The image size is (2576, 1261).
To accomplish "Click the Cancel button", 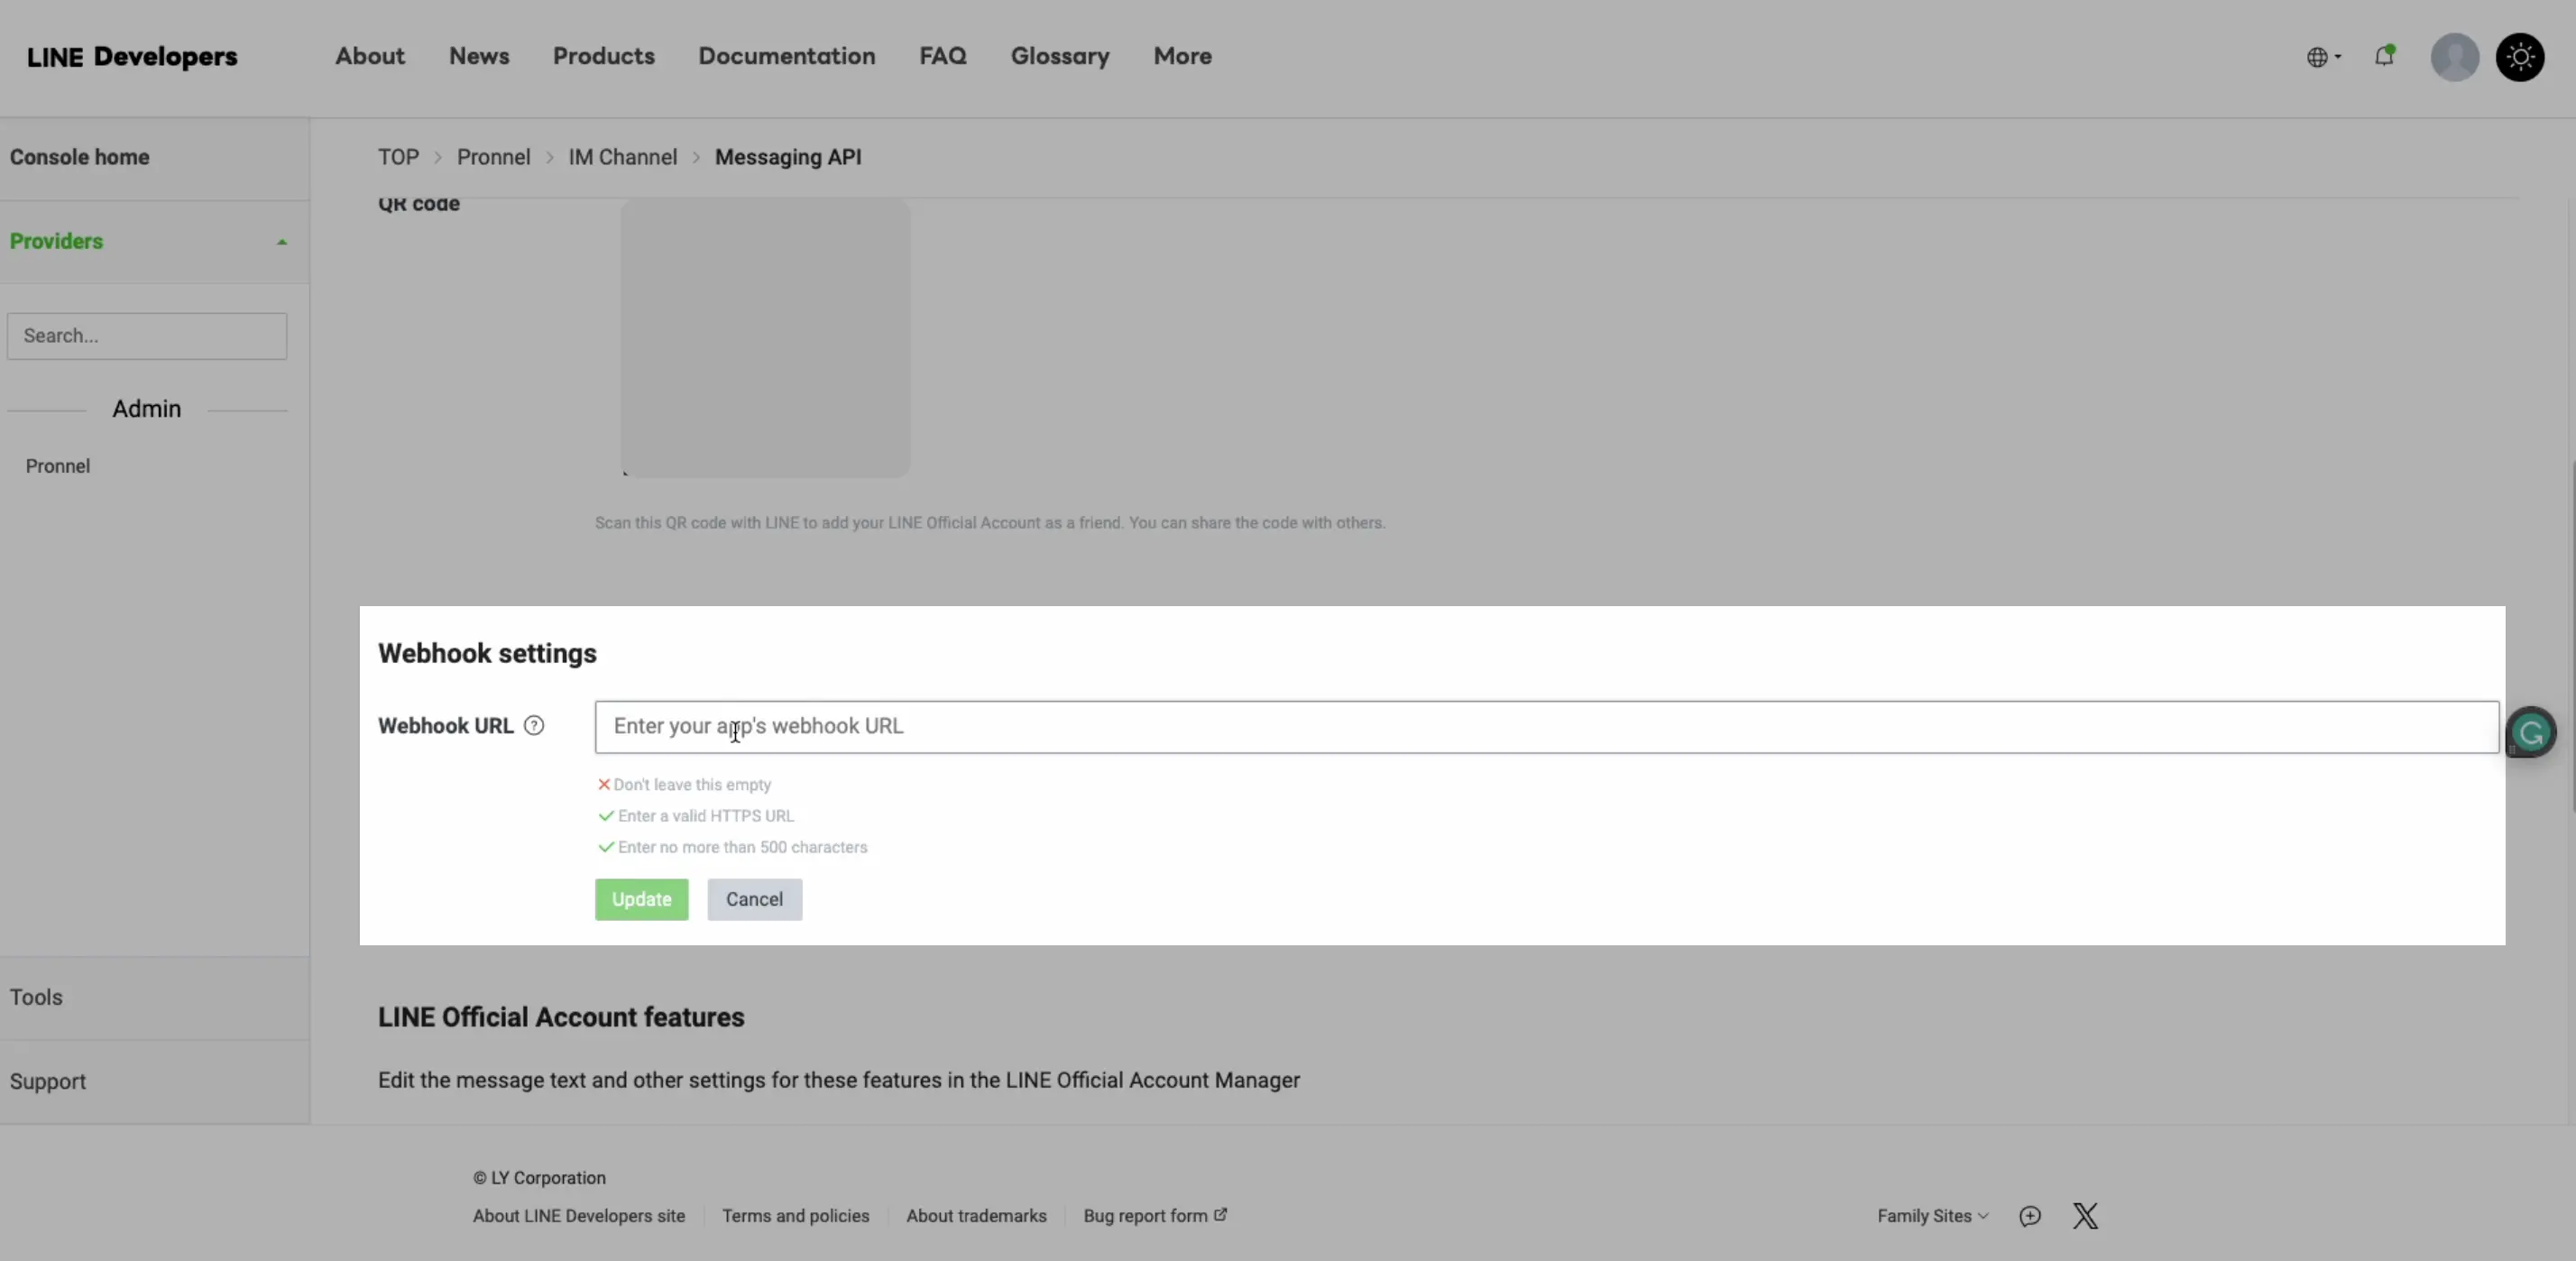I will point(754,899).
